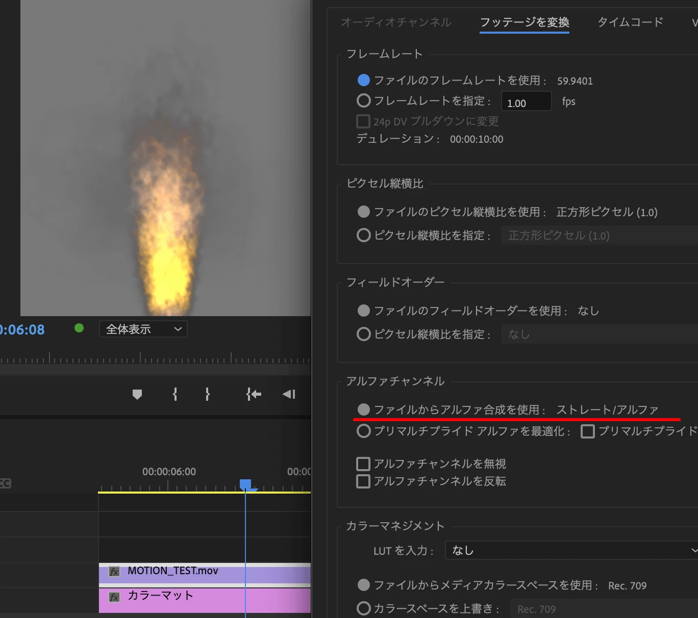Choose the 指定 radio in the フィールドオーダー section
The image size is (698, 618).
coord(364,334)
